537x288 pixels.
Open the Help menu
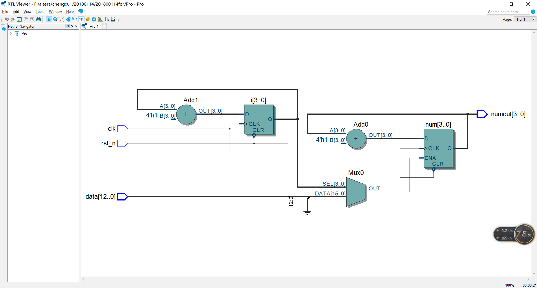click(70, 11)
